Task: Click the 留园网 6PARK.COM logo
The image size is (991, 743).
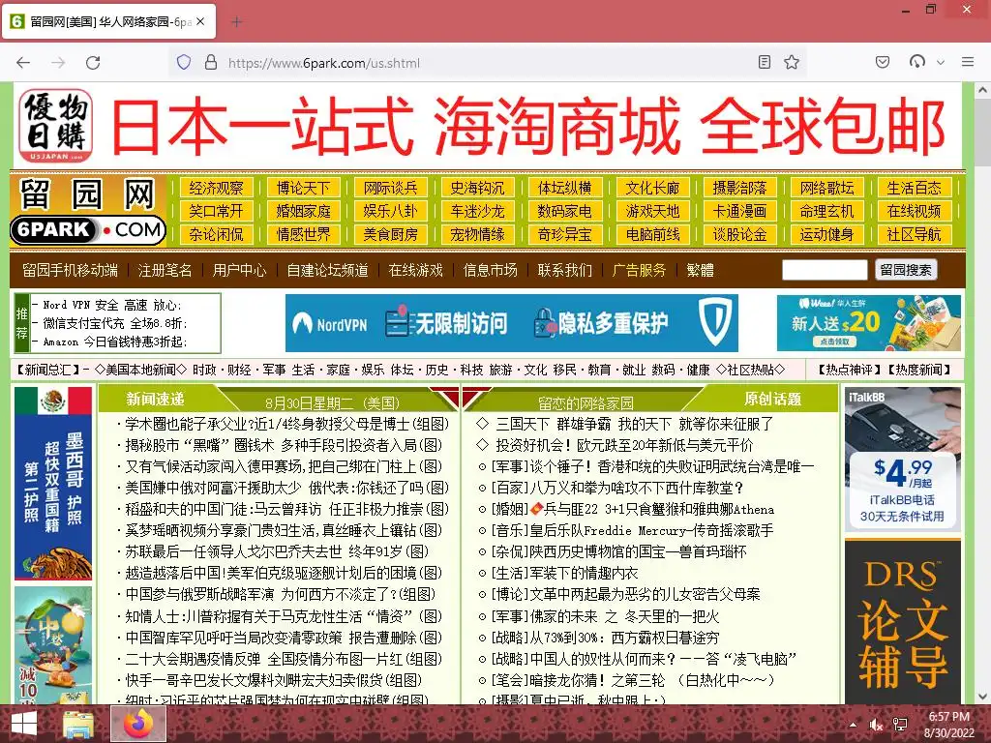Action: [88, 211]
